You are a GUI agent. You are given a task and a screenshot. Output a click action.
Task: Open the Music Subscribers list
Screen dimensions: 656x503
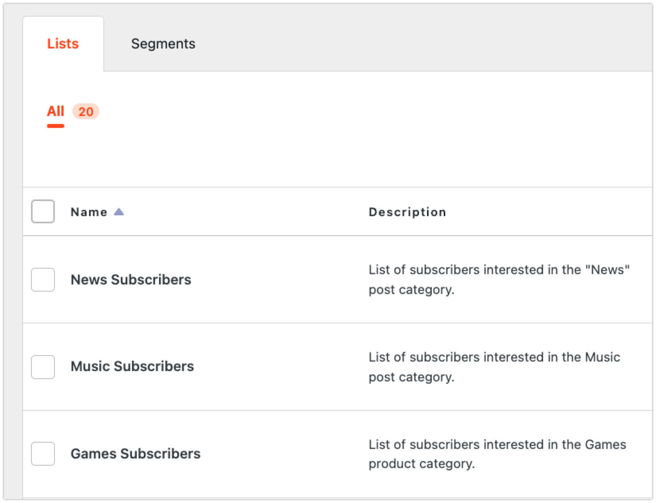coord(132,366)
